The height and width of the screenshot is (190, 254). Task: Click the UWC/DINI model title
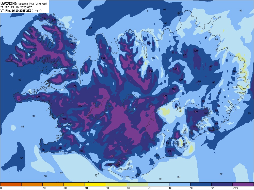tap(8, 3)
